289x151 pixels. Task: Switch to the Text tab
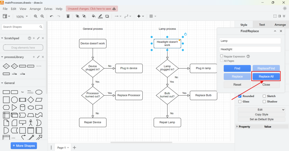click(x=262, y=25)
